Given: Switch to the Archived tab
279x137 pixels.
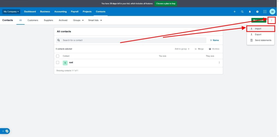Looking at the screenshot, I should tap(63, 20).
